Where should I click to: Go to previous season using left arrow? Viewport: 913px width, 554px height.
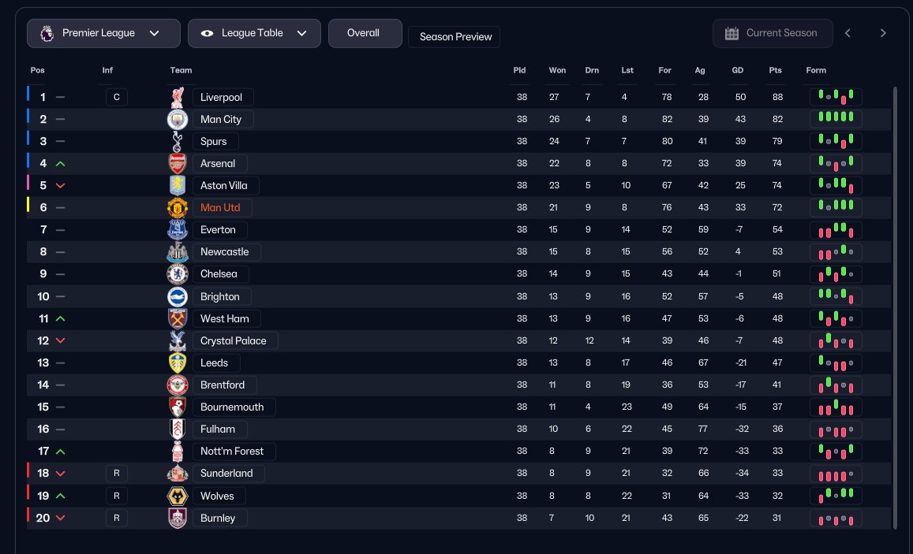tap(848, 33)
